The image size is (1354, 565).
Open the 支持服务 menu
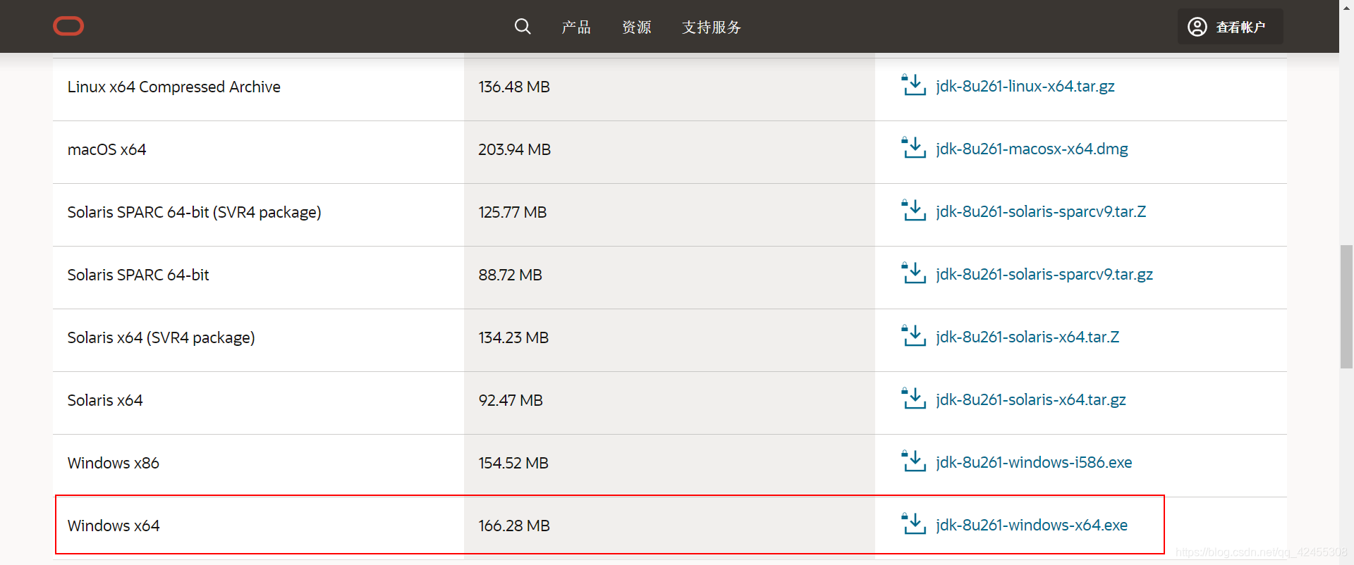[x=712, y=27]
